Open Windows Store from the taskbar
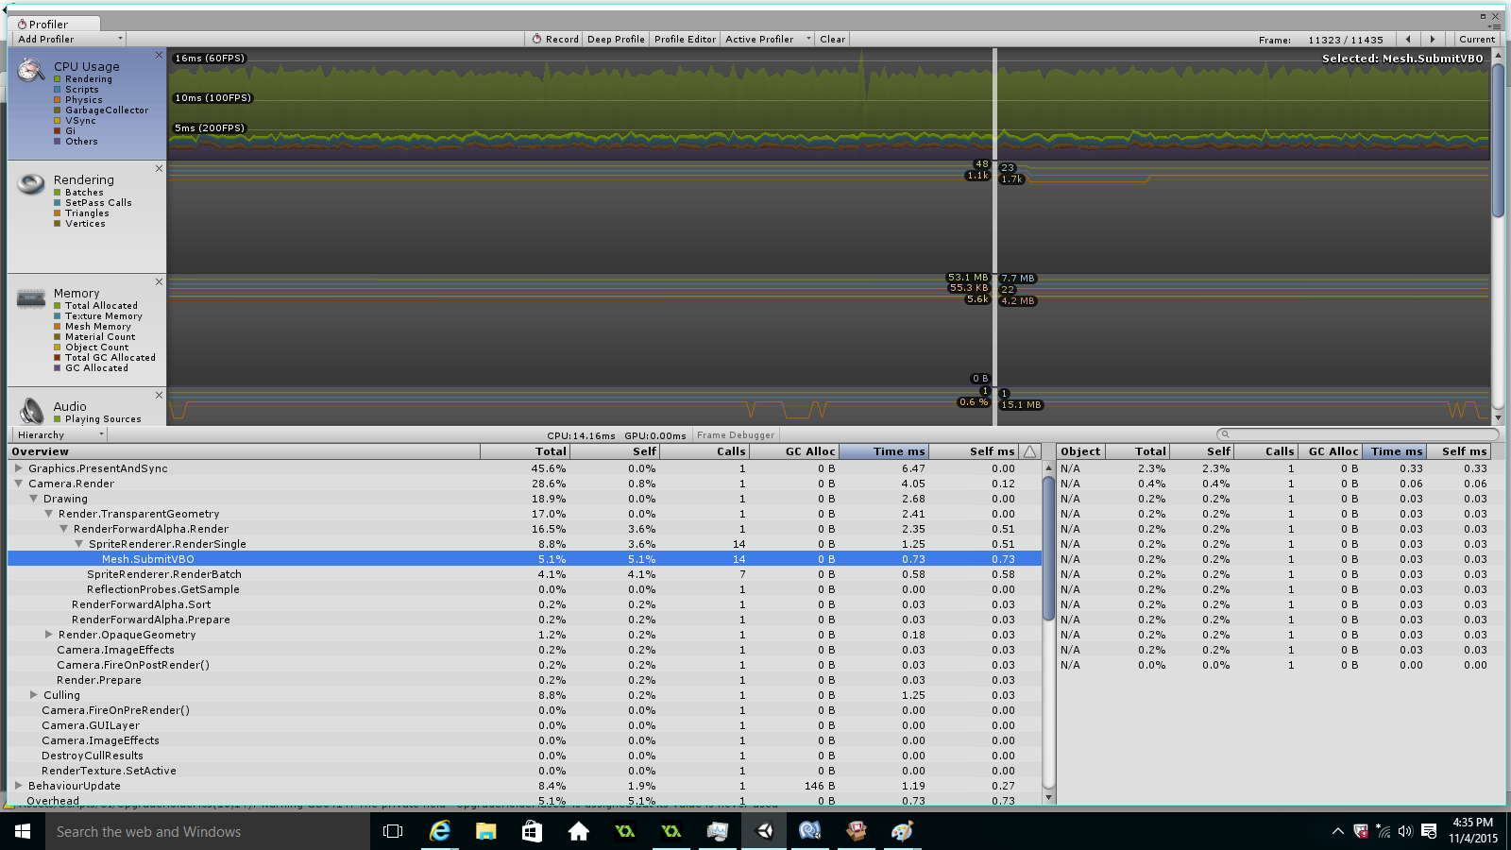1511x850 pixels. [x=532, y=831]
